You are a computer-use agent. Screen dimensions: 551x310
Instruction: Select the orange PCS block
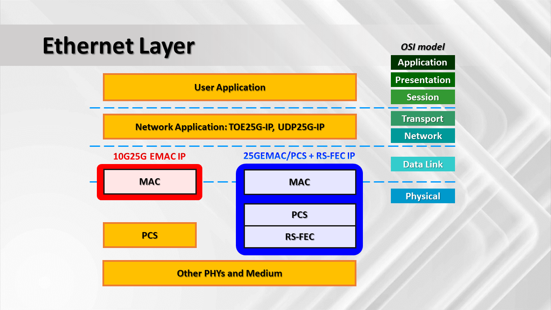[150, 235]
